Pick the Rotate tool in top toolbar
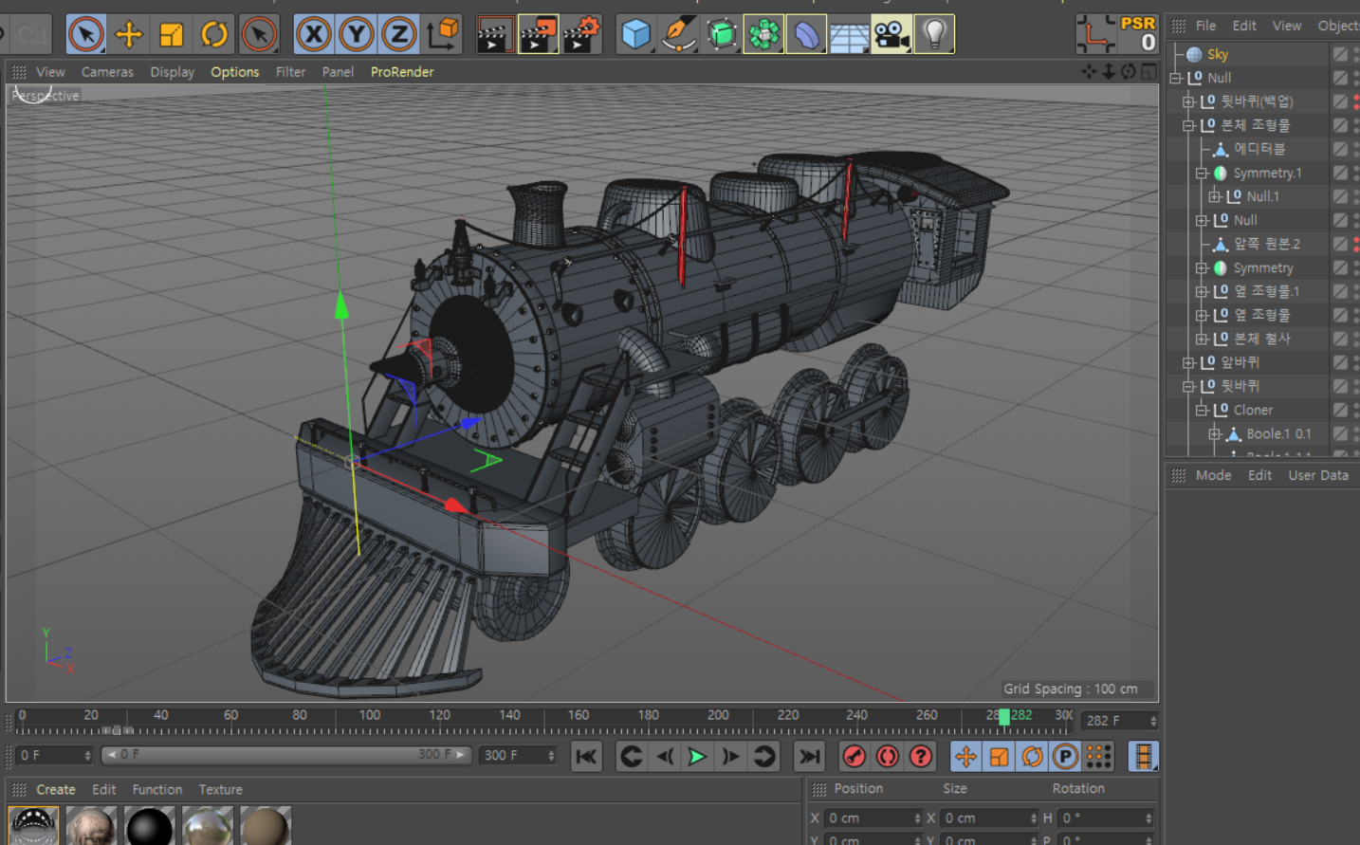 (214, 35)
